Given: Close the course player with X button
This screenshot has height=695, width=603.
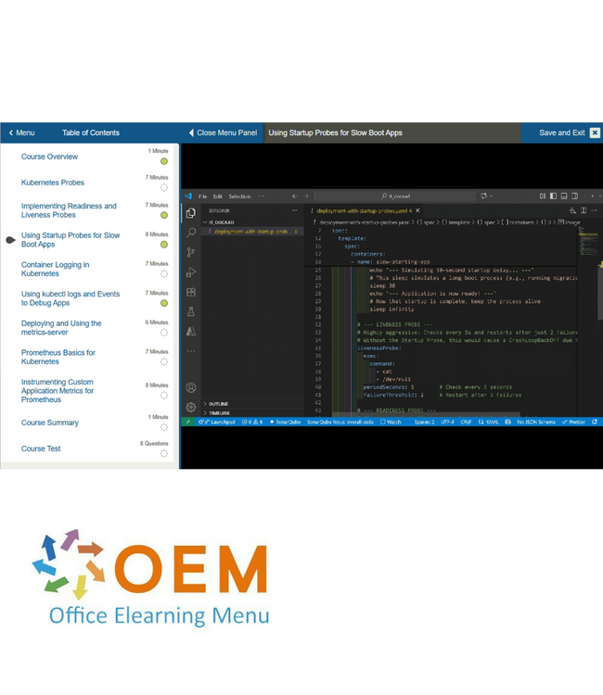Looking at the screenshot, I should pyautogui.click(x=595, y=133).
